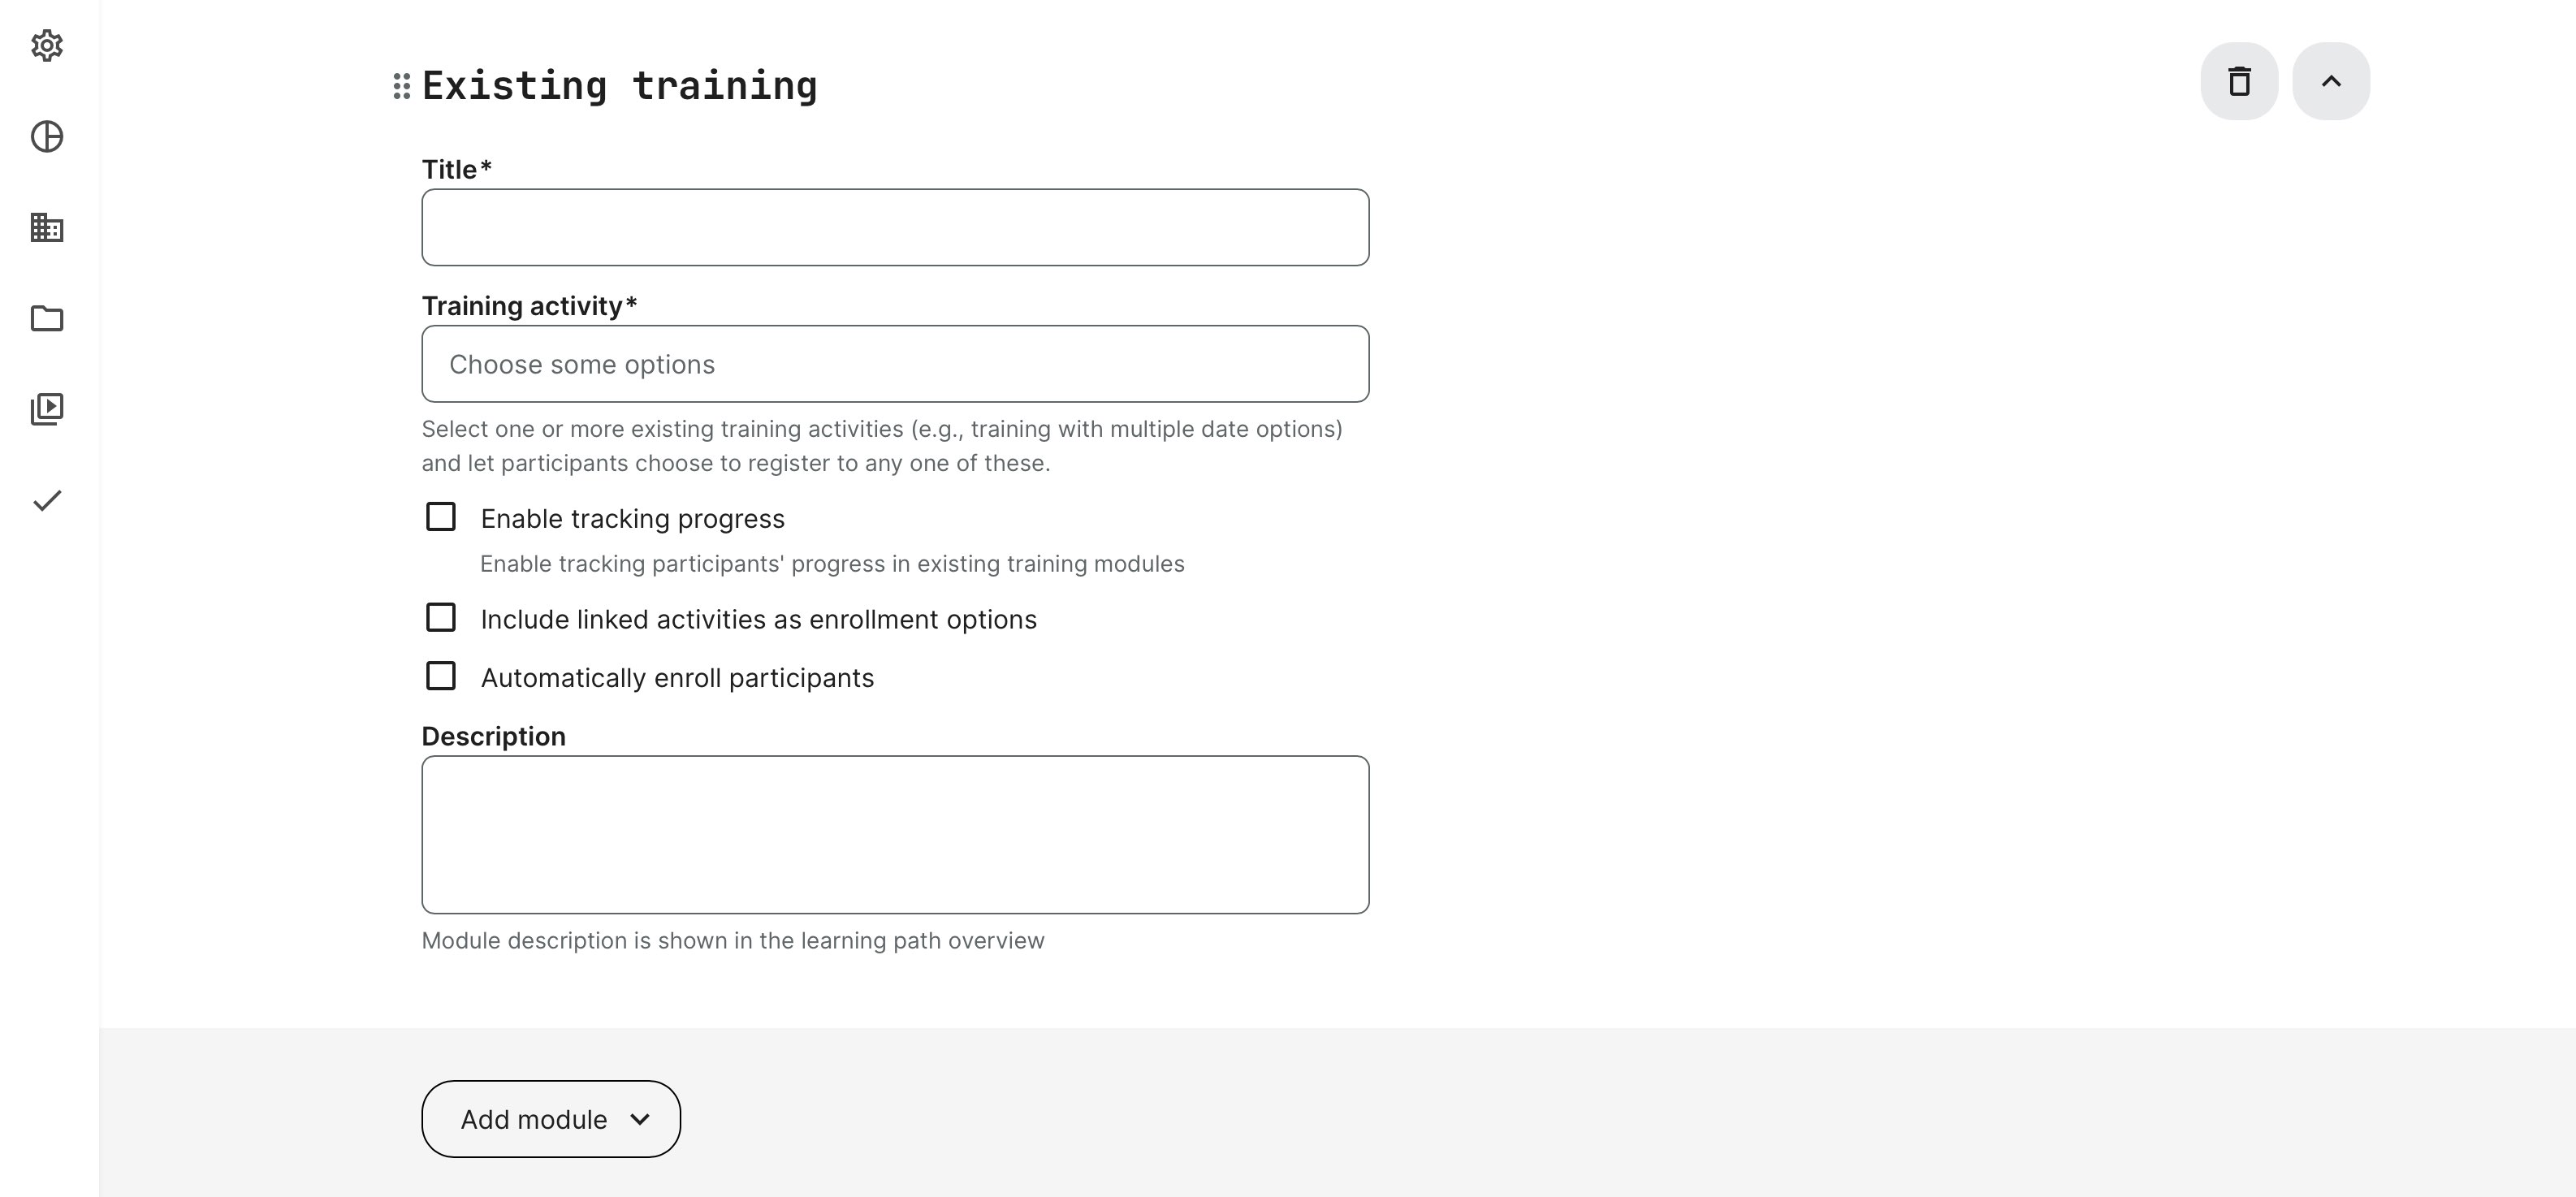Click the Automatically enroll participants label

click(x=677, y=678)
